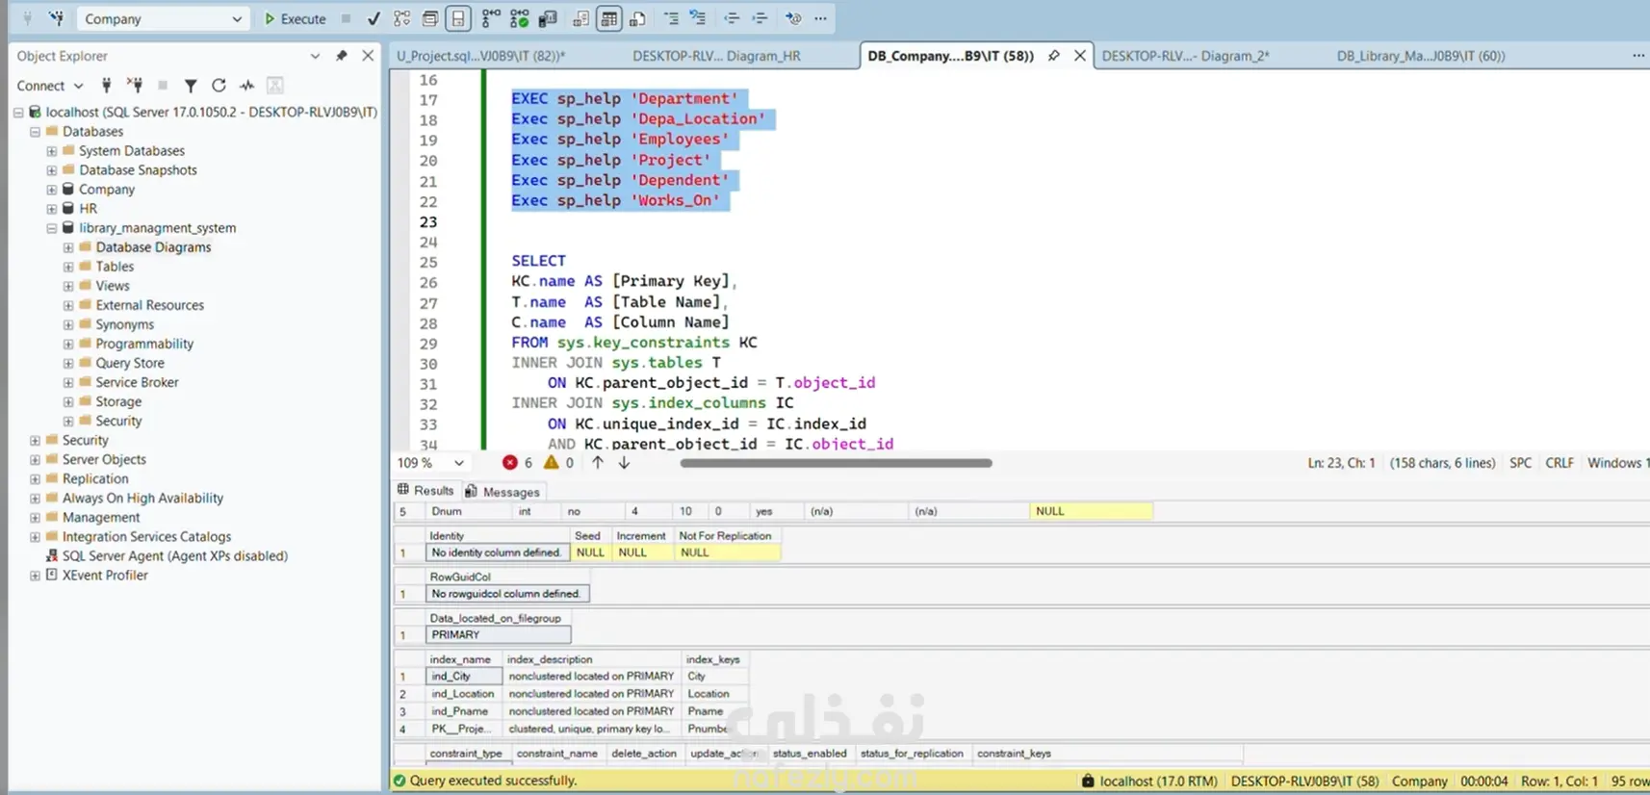Screen dimensions: 1650x795
Task: Toggle Include Live Query Statistics
Action: pos(520,18)
